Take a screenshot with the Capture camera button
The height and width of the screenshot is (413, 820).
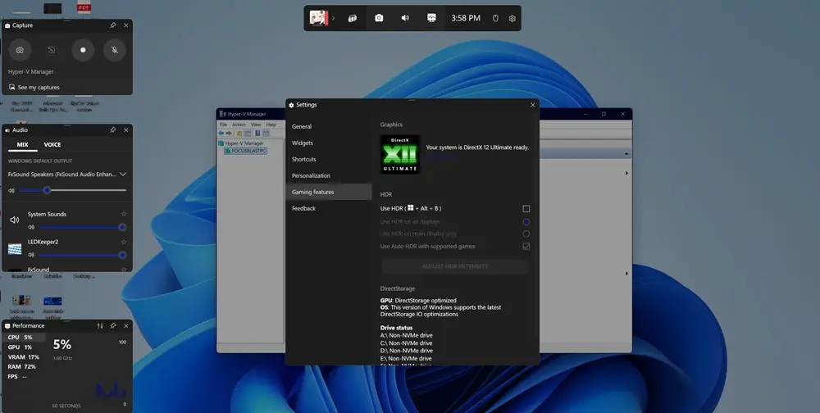20,50
